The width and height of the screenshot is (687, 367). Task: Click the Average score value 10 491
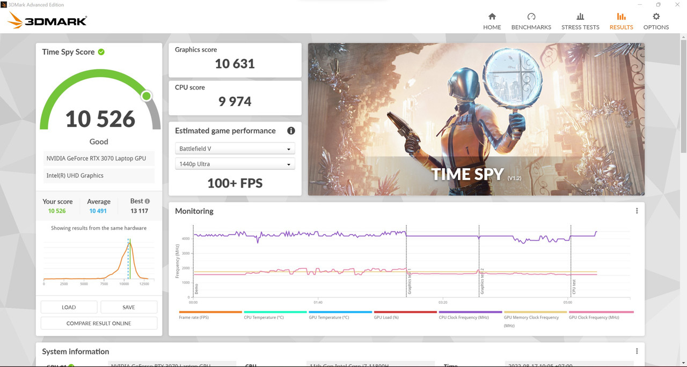(x=98, y=211)
